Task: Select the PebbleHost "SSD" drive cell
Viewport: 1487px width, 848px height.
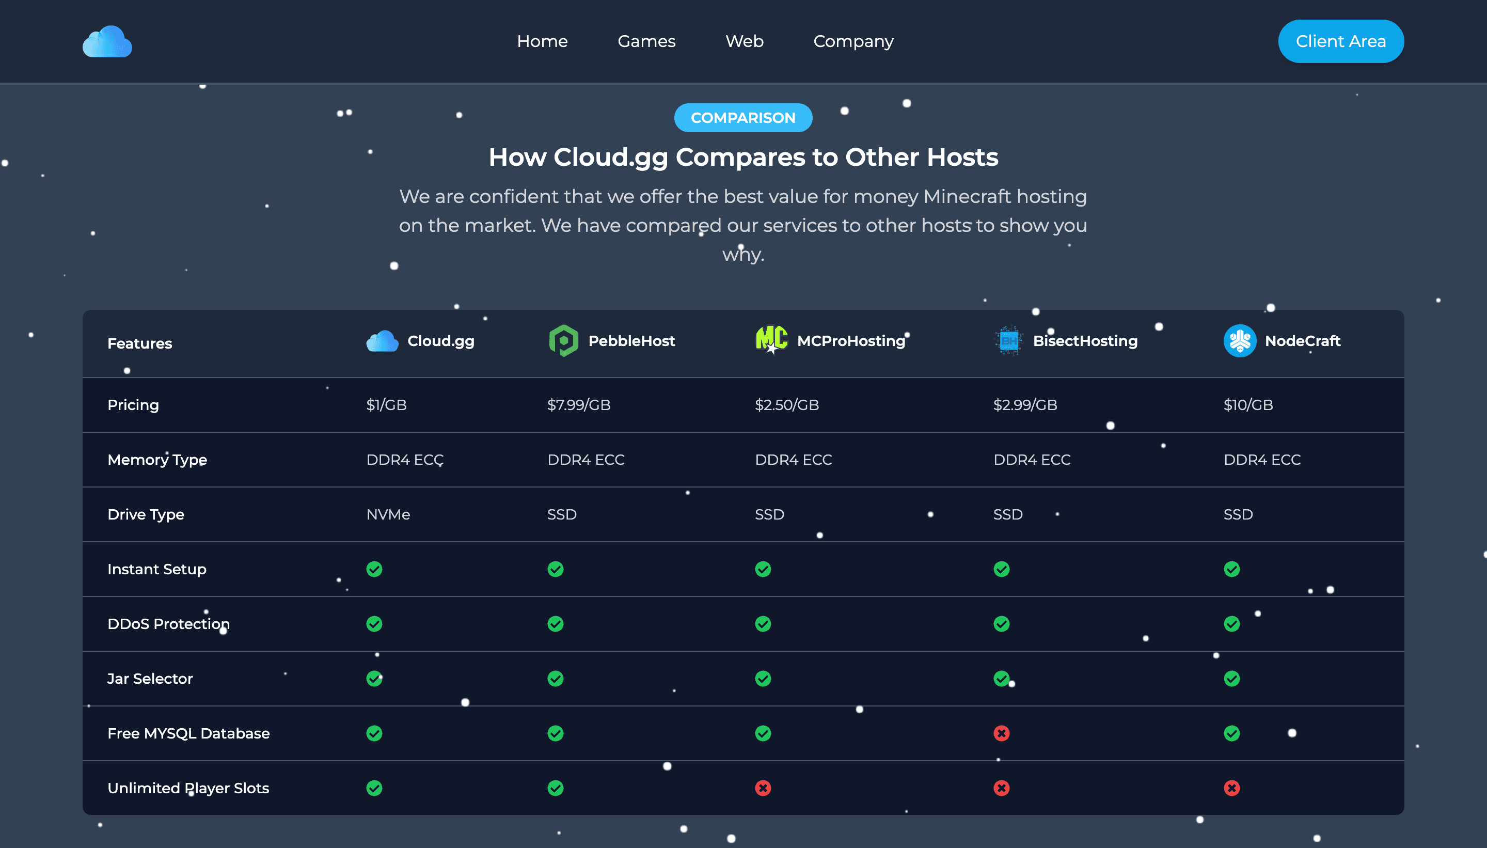Action: (562, 514)
